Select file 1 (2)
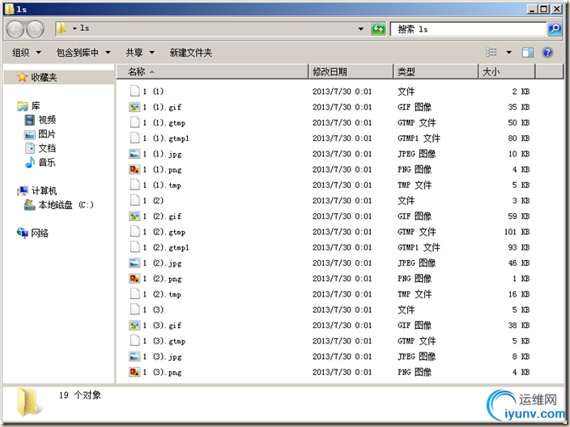The width and height of the screenshot is (570, 427). (153, 200)
